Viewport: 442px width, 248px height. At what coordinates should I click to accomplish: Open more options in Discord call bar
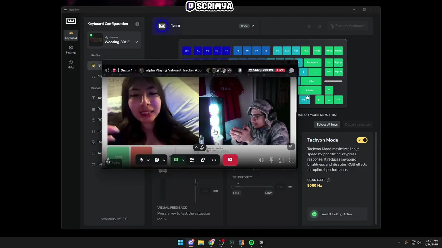click(x=214, y=160)
